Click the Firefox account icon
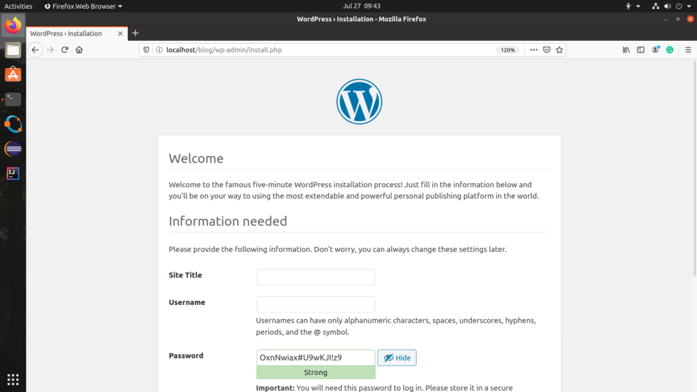The image size is (697, 392). (x=655, y=50)
